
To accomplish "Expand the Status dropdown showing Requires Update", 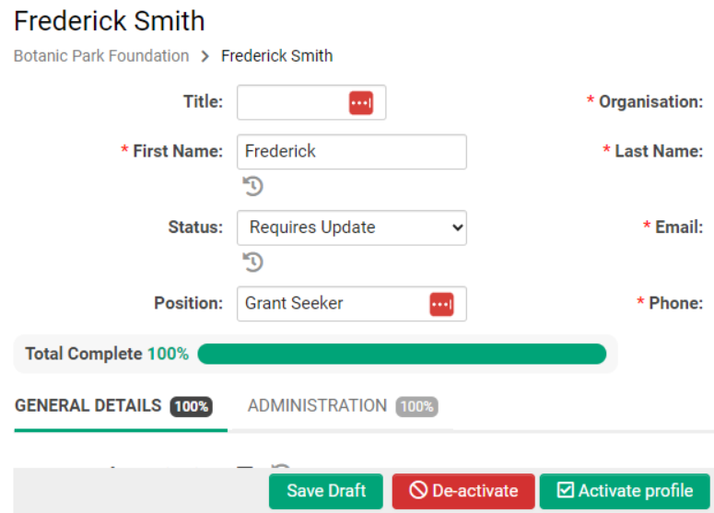I will [352, 227].
